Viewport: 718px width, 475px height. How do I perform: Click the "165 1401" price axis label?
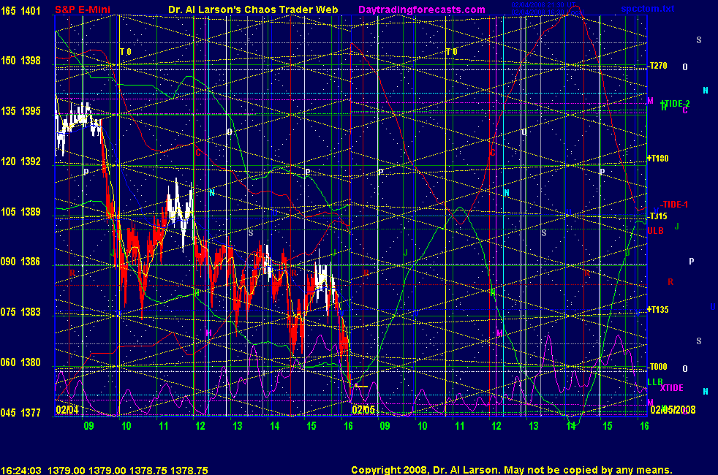coord(20,10)
